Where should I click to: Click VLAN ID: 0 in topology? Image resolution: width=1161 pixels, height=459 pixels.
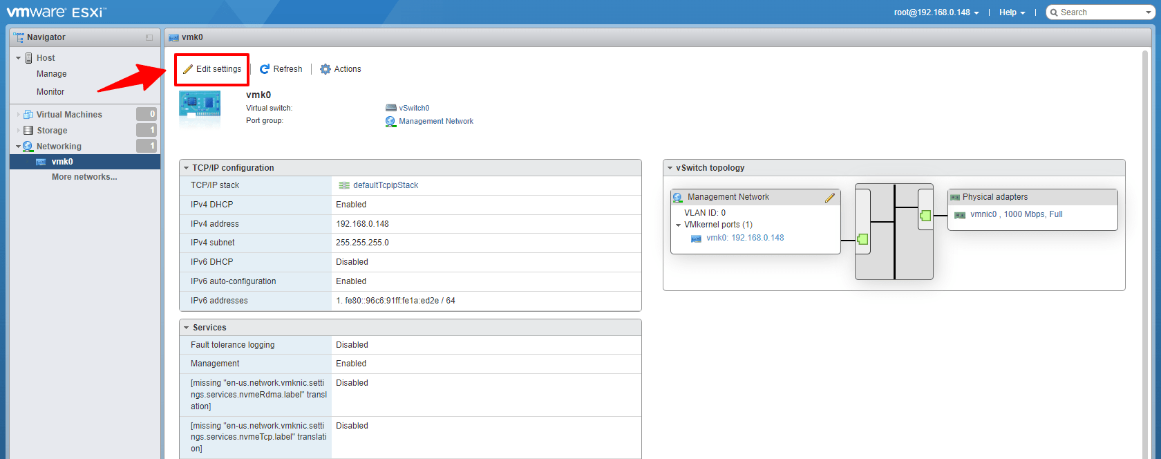pyautogui.click(x=705, y=213)
